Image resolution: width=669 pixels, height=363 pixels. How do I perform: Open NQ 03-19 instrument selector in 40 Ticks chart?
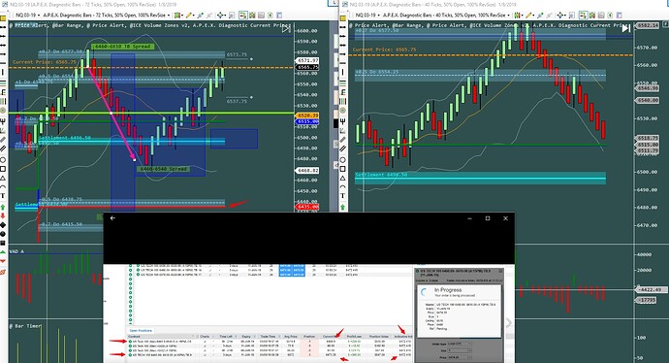[x=366, y=15]
